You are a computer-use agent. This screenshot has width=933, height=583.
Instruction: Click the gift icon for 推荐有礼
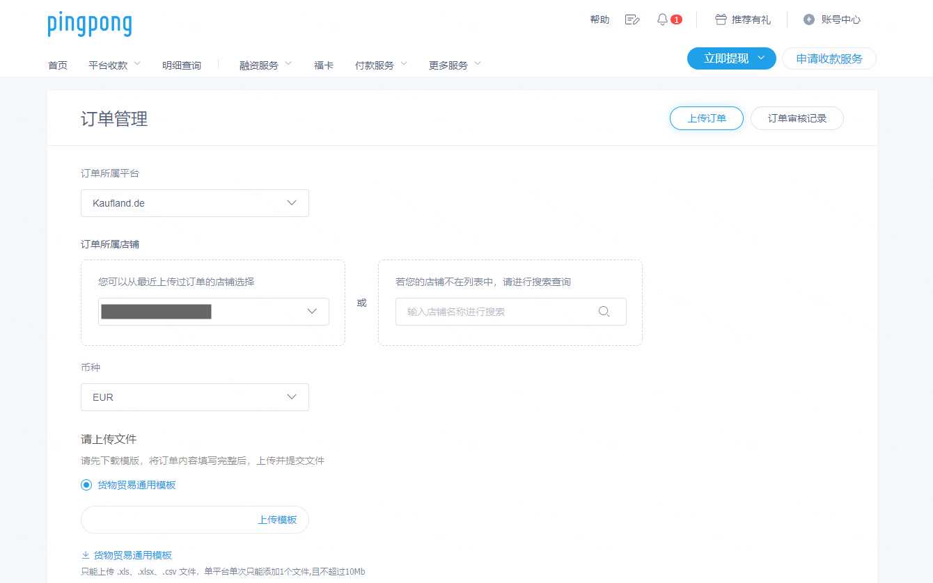coord(721,19)
